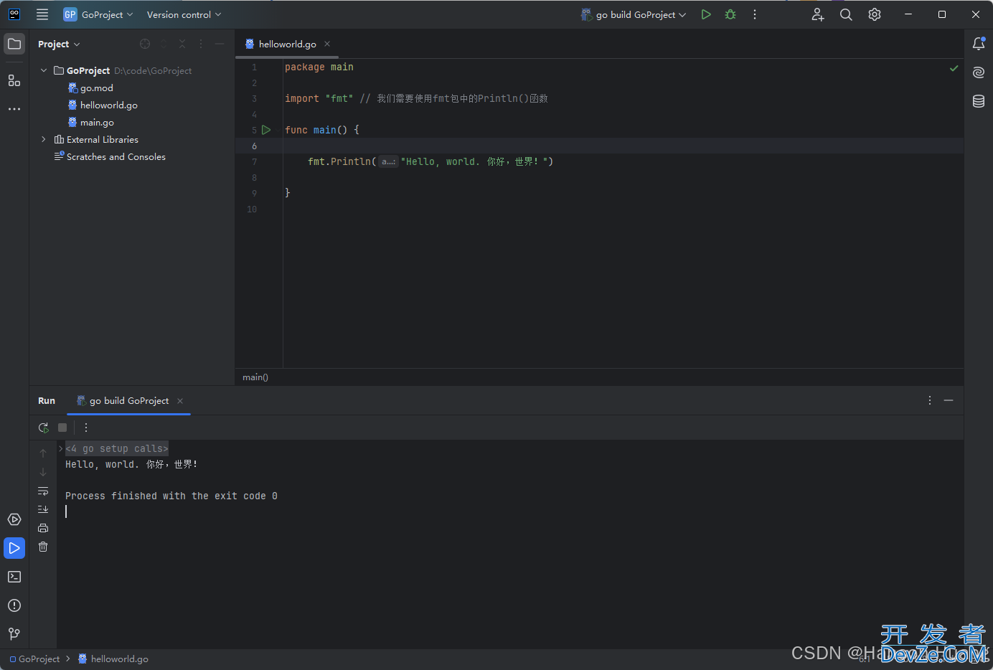Open Run toolbar more options
This screenshot has height=670, width=993.
point(86,428)
